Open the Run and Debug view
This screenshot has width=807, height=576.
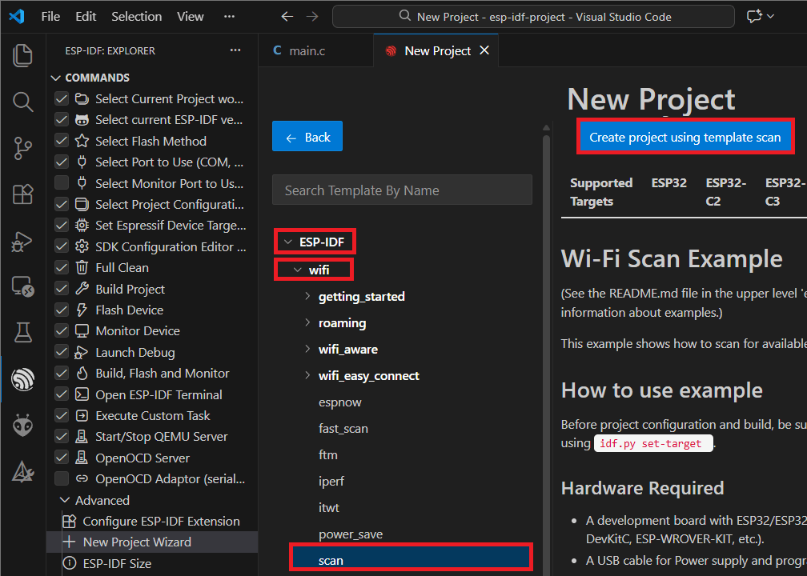[x=22, y=241]
